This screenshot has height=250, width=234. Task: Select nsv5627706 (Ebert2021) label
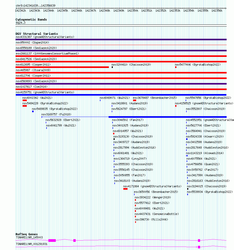point(203,125)
